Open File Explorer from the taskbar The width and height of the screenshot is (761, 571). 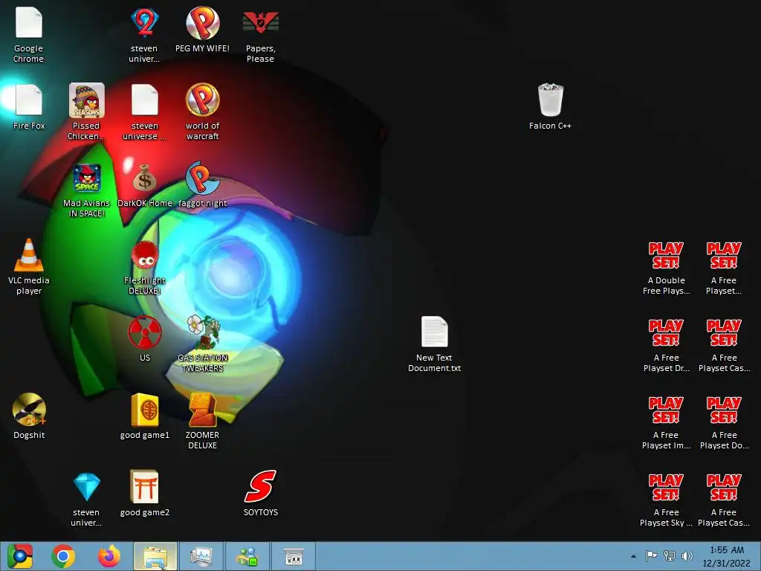(155, 556)
